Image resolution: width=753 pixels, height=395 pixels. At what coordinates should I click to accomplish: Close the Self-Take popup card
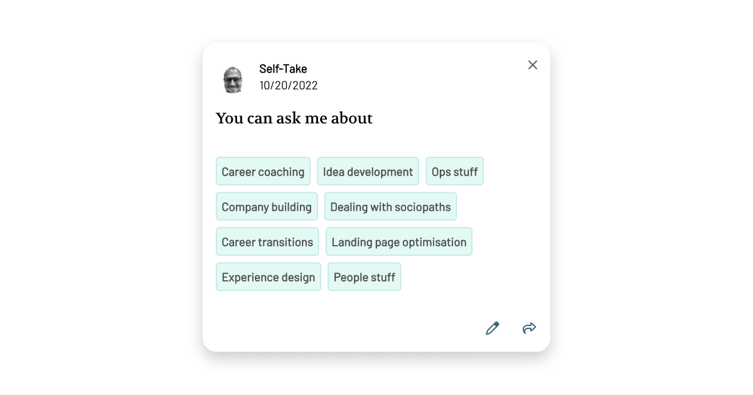point(532,65)
